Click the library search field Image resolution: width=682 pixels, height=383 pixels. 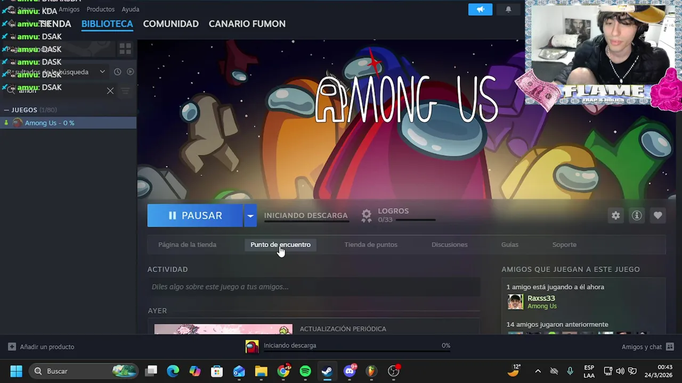coord(60,91)
